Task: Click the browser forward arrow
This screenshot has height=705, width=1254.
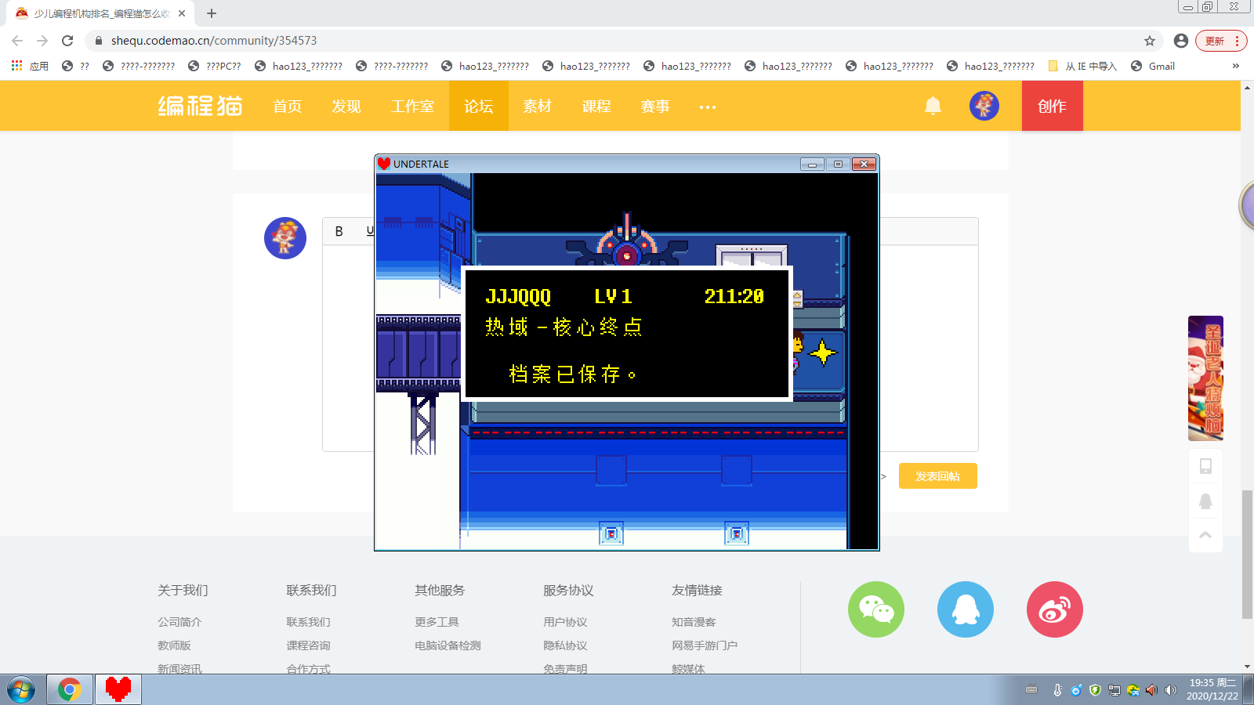Action: tap(42, 41)
